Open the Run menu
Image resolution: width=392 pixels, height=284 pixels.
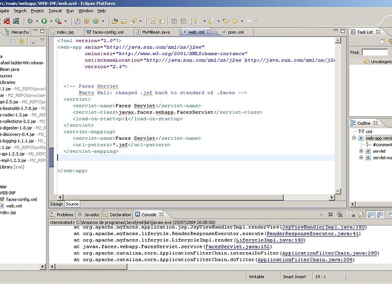coord(70,11)
